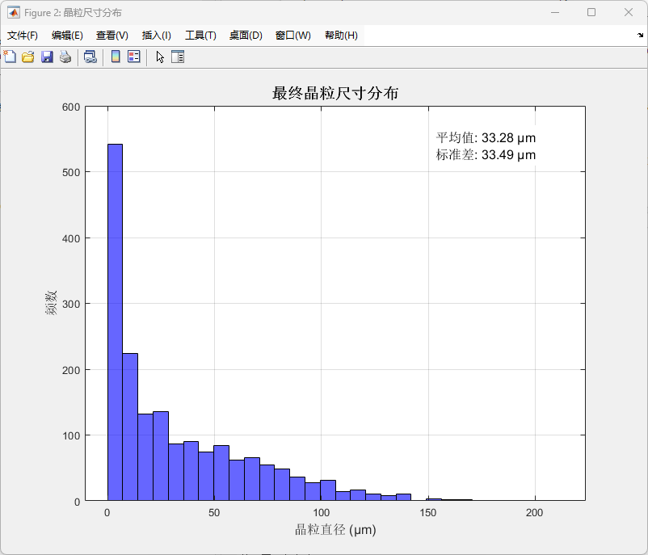Screen dimensions: 648x555
Task: Click the tallest blue histogram bar
Action: pos(115,323)
